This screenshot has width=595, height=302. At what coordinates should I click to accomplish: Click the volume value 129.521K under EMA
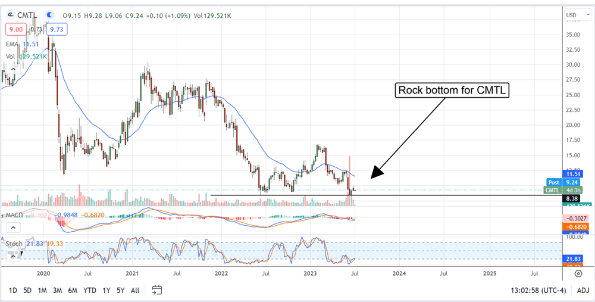tap(33, 56)
